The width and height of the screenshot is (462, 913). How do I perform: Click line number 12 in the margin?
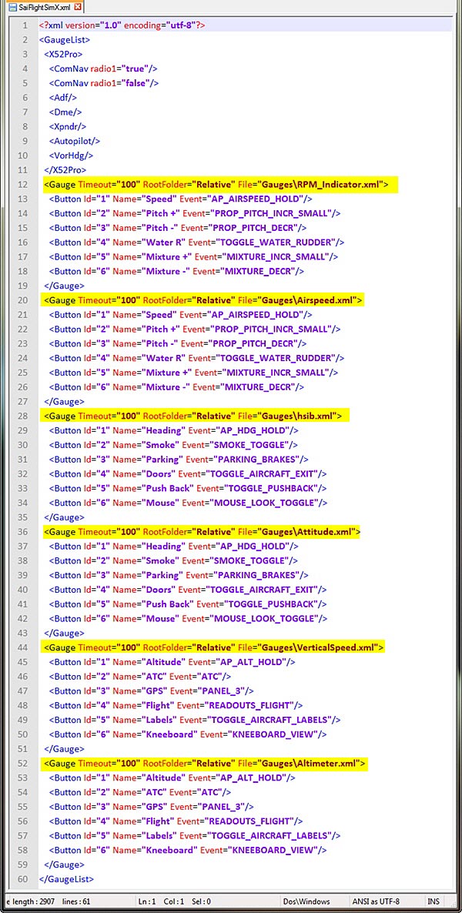22,185
